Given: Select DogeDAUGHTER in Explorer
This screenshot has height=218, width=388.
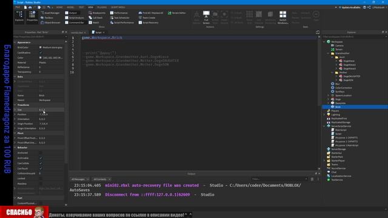Looking at the screenshot, I should [x=352, y=76].
